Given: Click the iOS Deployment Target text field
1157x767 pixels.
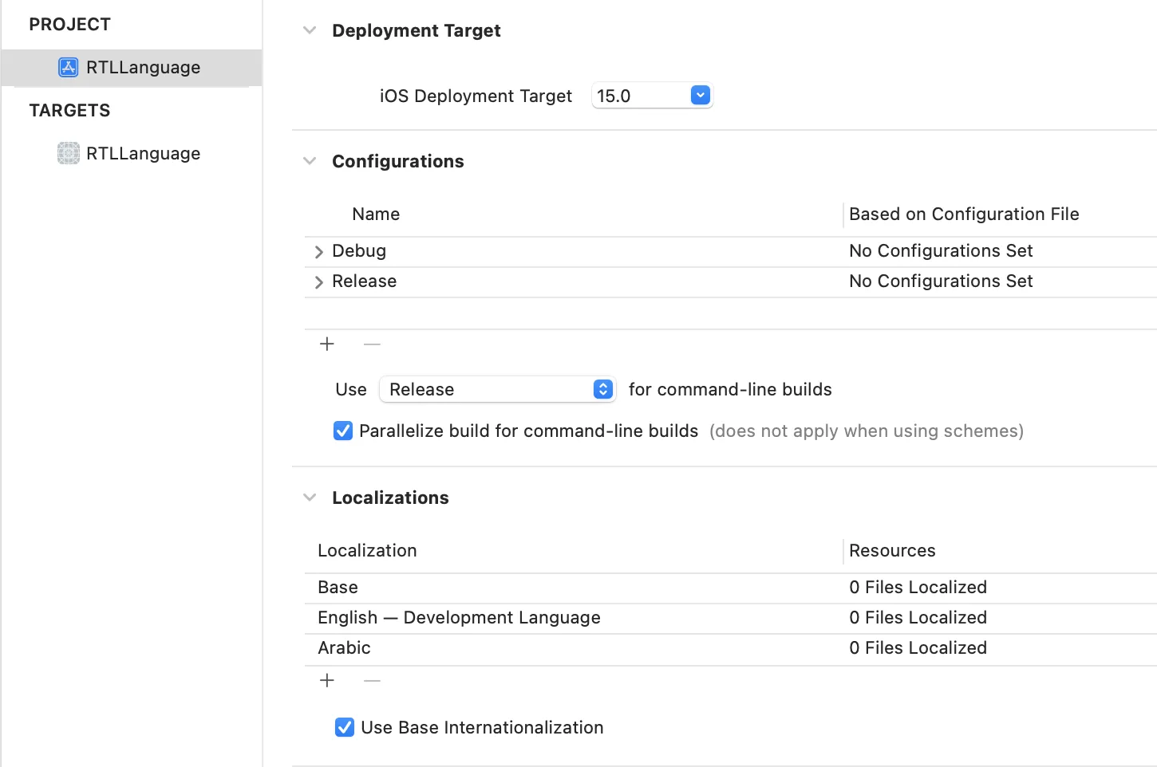Looking at the screenshot, I should pos(638,96).
